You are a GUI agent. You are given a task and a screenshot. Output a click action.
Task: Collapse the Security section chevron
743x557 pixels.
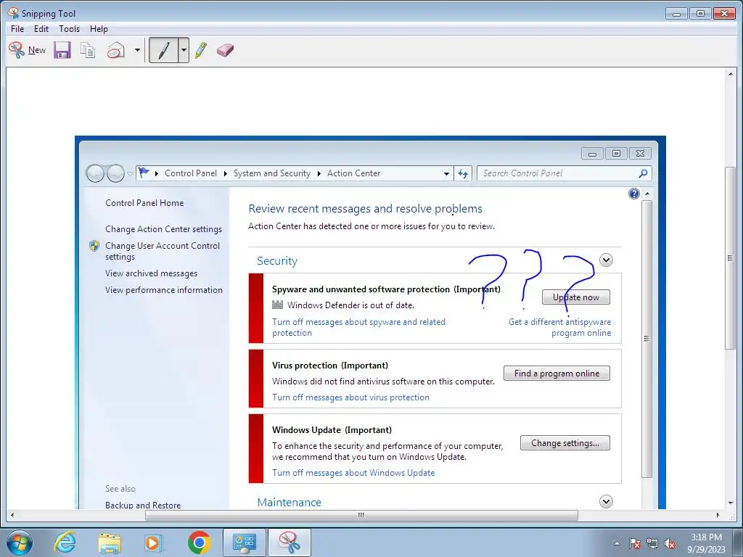pos(606,260)
